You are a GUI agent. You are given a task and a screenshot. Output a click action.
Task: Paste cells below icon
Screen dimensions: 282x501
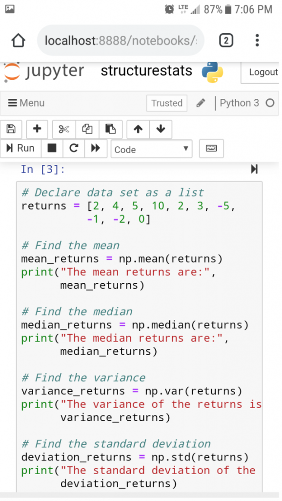click(111, 129)
